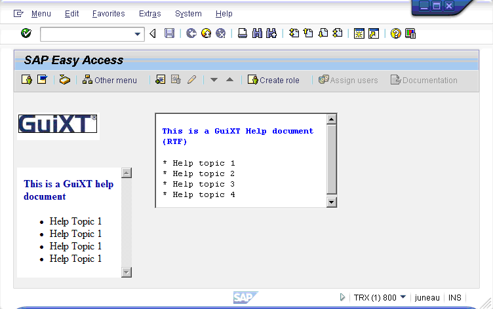This screenshot has width=493, height=309.
Task: Click the Change Favorites pencil icon
Action: (x=191, y=80)
